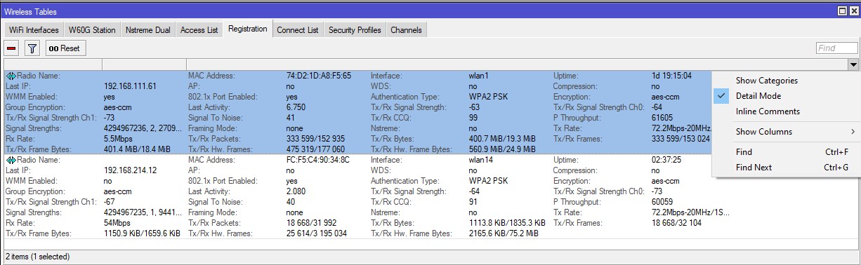Select Last IP value 192.168.214.12
861x265 pixels.
click(x=130, y=170)
